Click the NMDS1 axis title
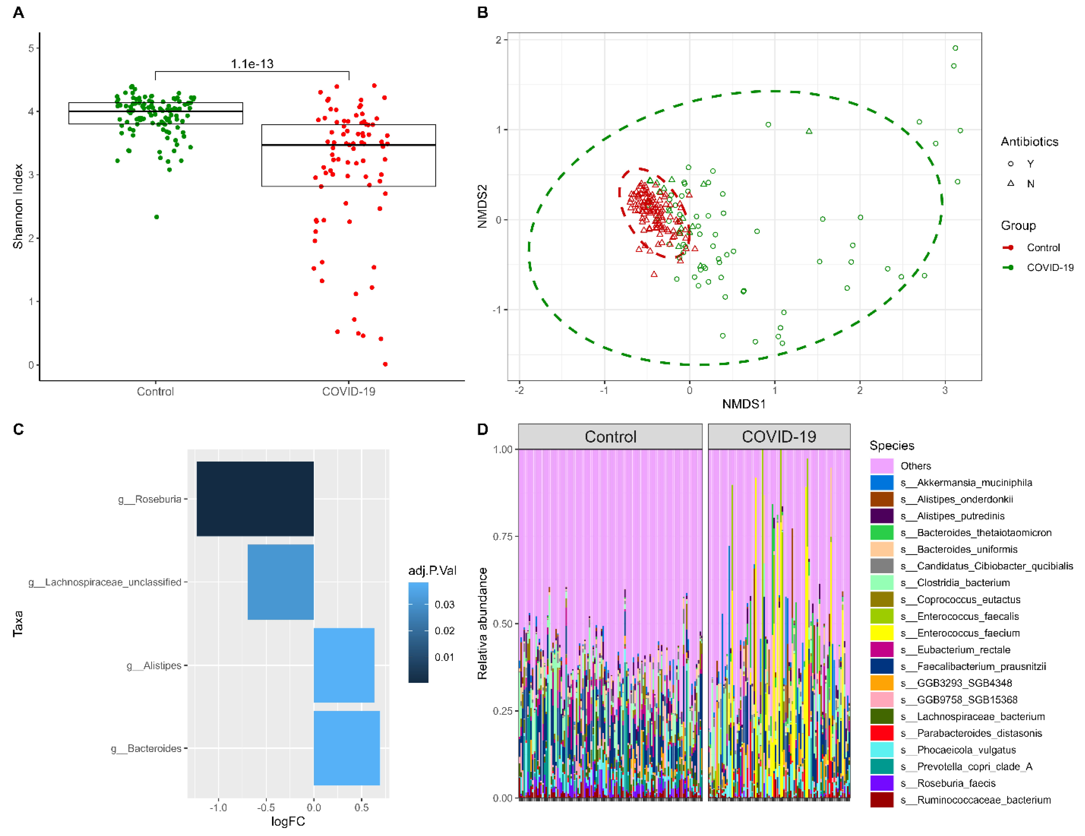 [x=744, y=404]
